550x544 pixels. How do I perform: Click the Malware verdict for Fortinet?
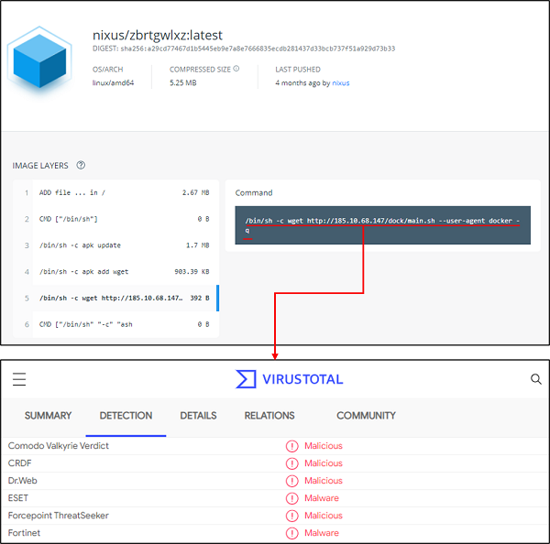pyautogui.click(x=322, y=533)
